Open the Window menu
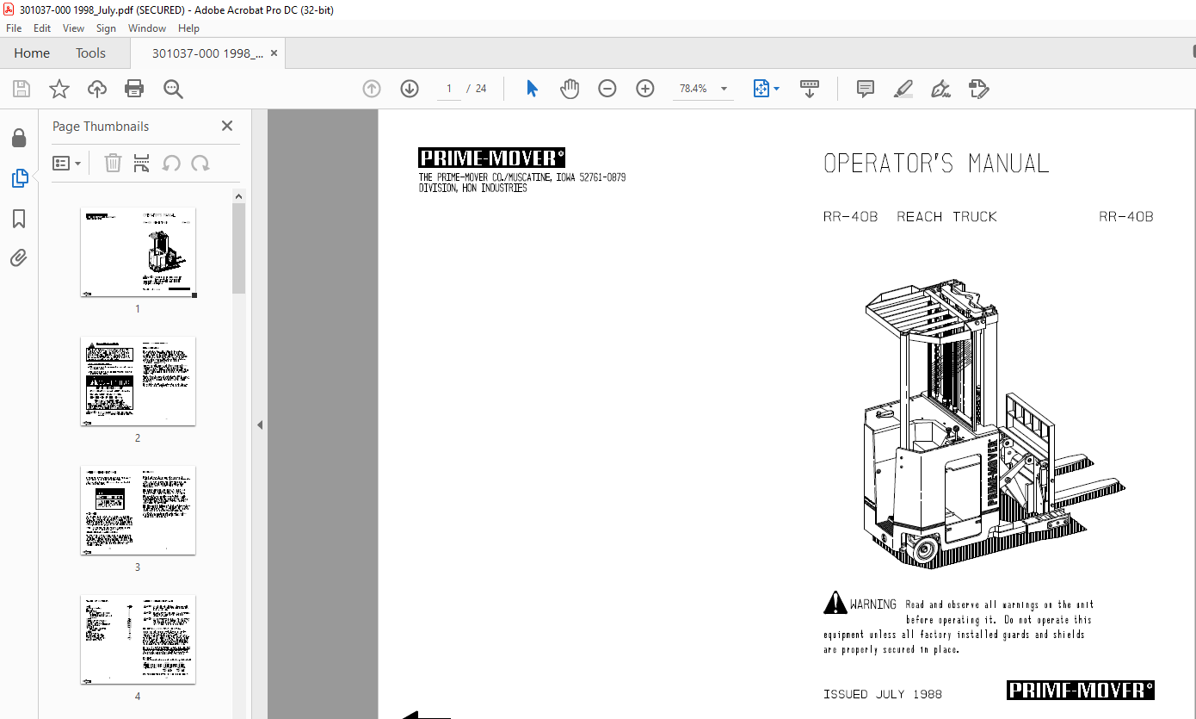This screenshot has height=719, width=1196. [x=147, y=28]
